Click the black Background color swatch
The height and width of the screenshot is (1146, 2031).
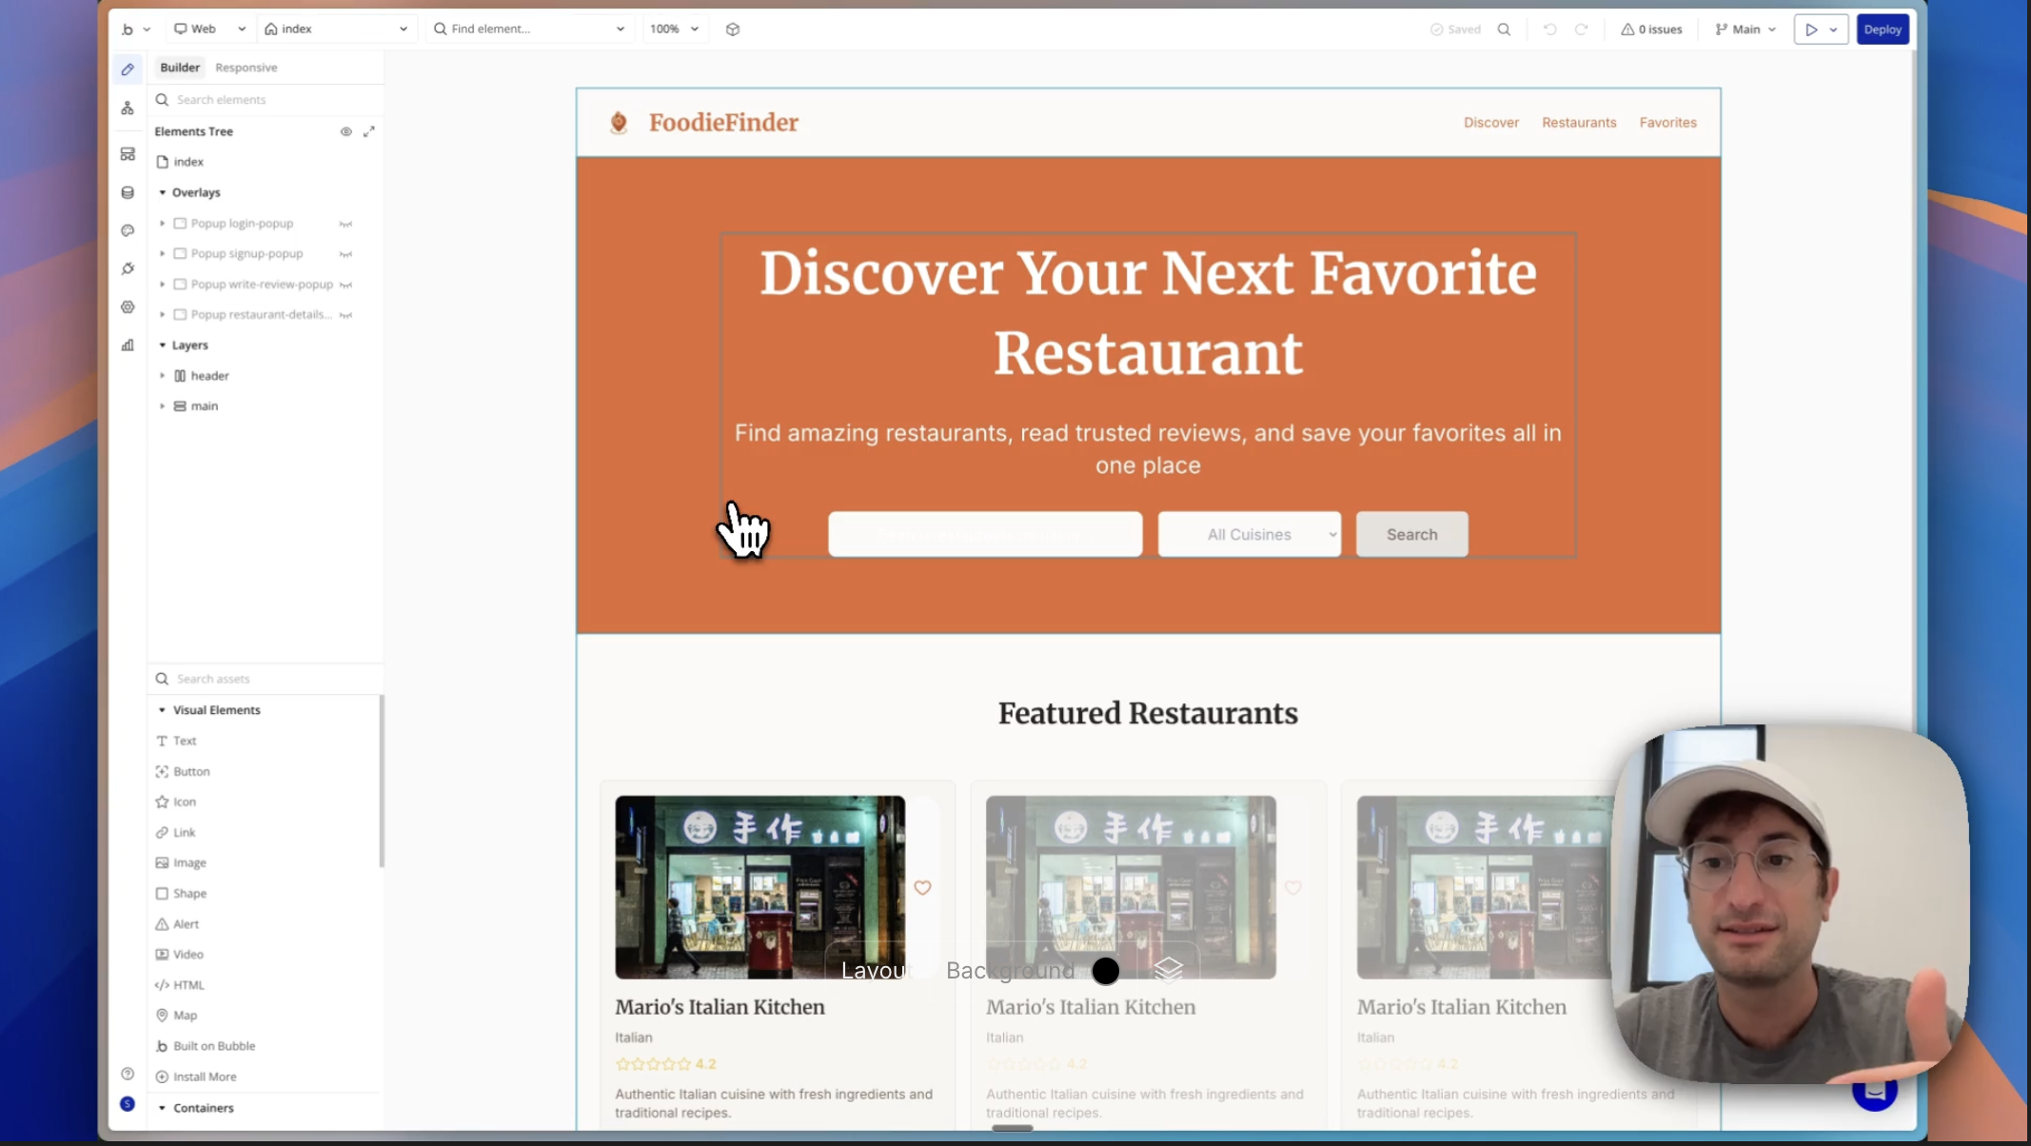[x=1105, y=970]
